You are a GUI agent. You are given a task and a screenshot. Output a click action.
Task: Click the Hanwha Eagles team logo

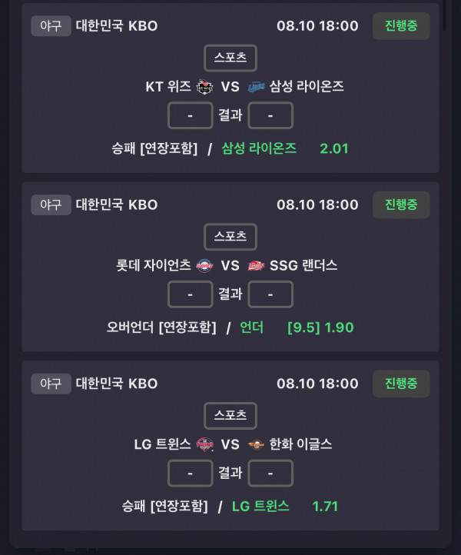(256, 444)
